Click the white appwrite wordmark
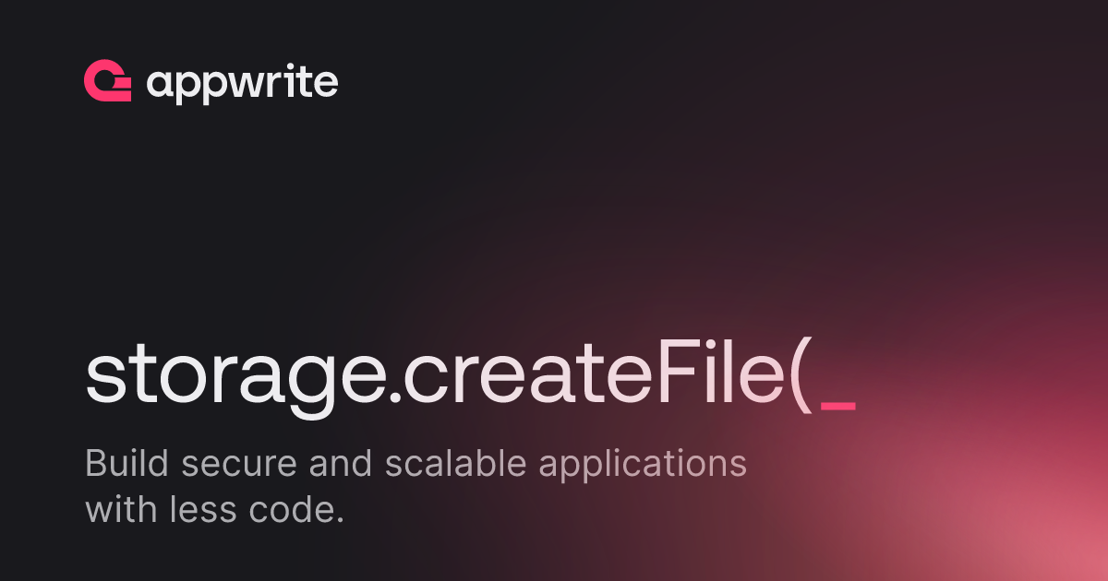This screenshot has height=581, width=1108. click(x=242, y=84)
